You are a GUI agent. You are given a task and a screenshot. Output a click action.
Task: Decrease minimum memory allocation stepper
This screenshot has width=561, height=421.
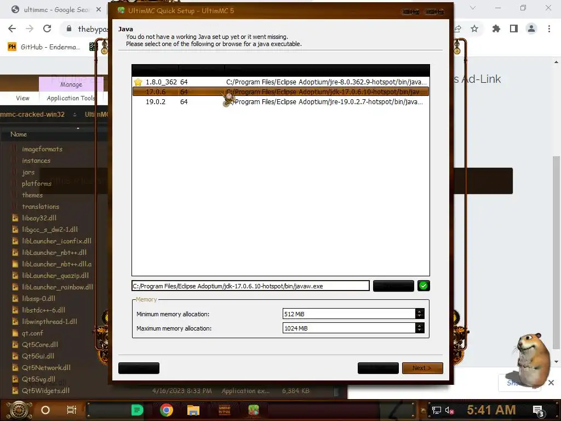(x=420, y=316)
